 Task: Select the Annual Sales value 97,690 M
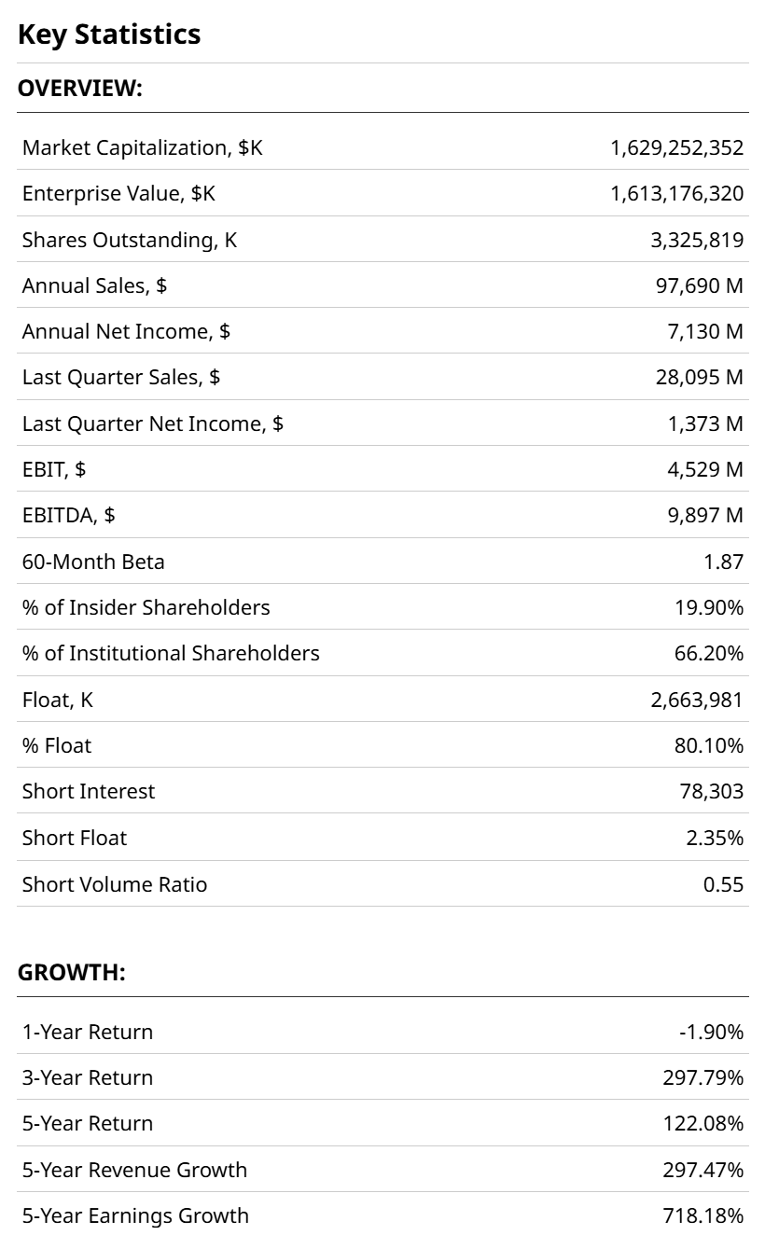click(x=700, y=285)
